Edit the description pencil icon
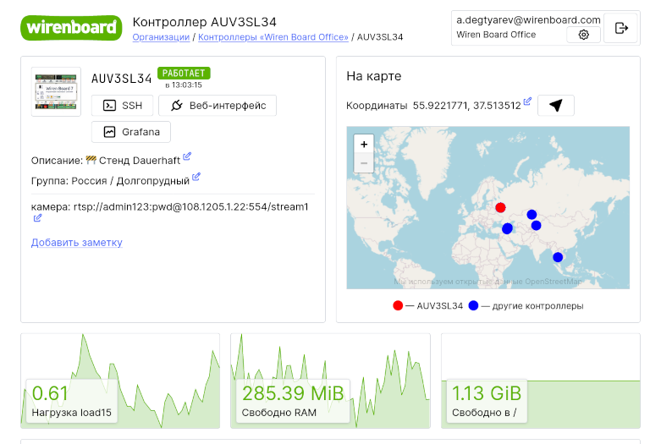This screenshot has height=444, width=661. click(x=187, y=156)
